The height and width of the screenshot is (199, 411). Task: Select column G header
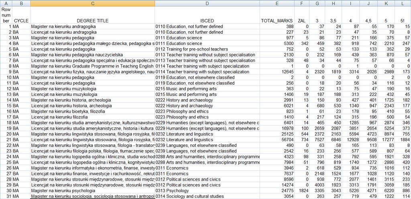coord(317,3)
